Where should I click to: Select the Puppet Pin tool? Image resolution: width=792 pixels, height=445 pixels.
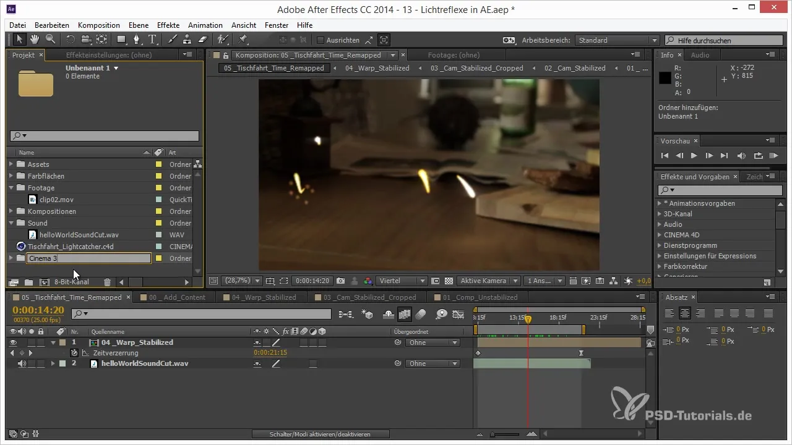pos(243,40)
